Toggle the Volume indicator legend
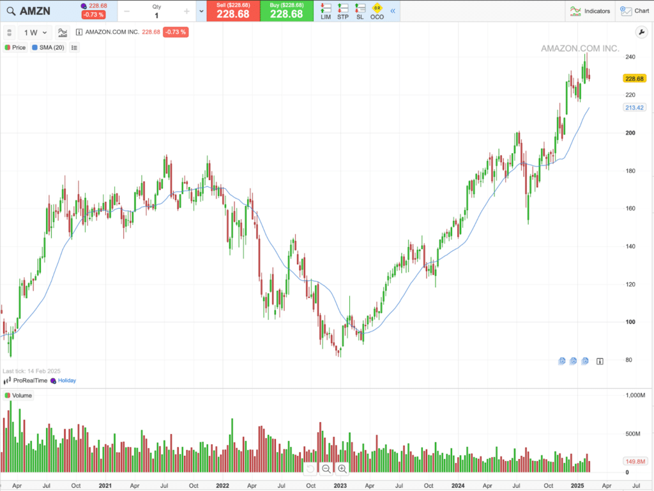Viewport: 654px width, 491px height. (x=19, y=396)
